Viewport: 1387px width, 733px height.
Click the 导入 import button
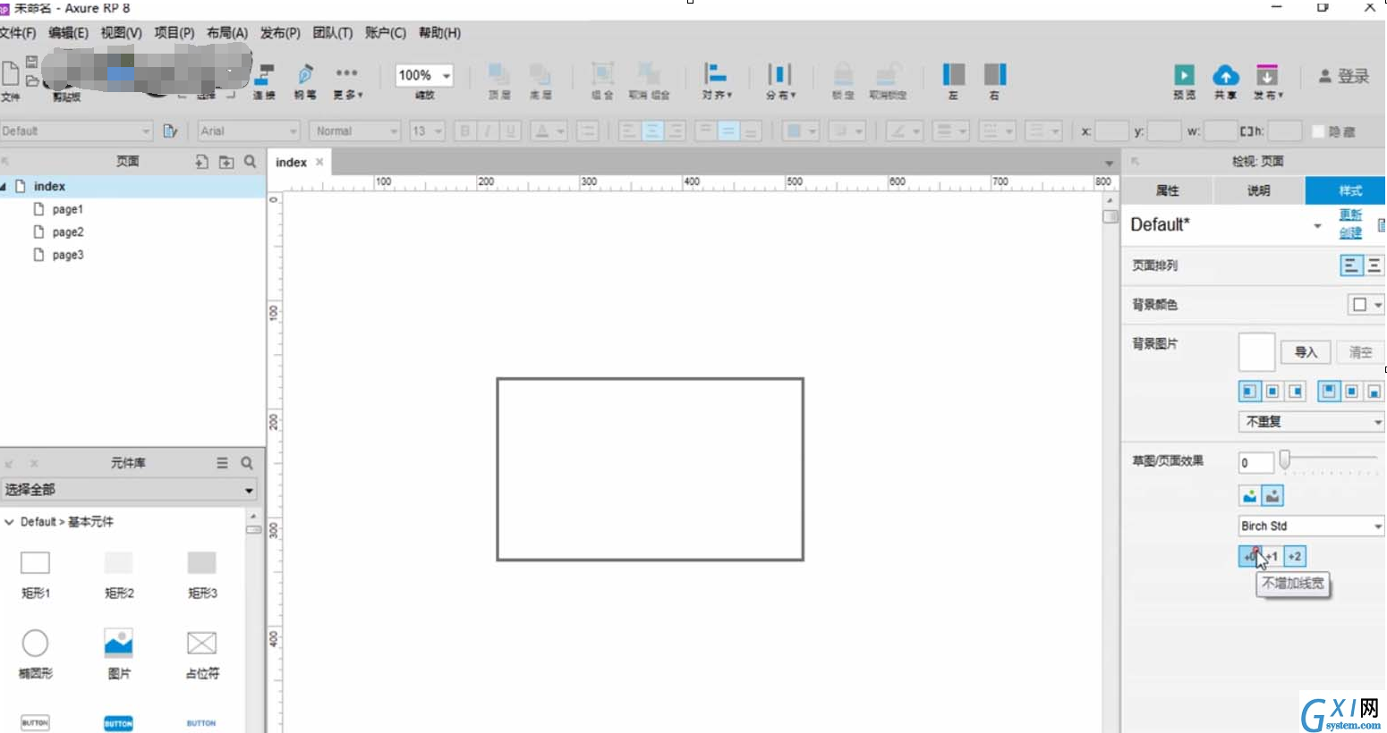pos(1306,352)
